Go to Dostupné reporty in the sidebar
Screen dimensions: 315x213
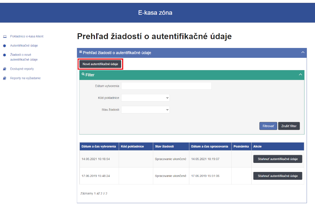[22, 69]
